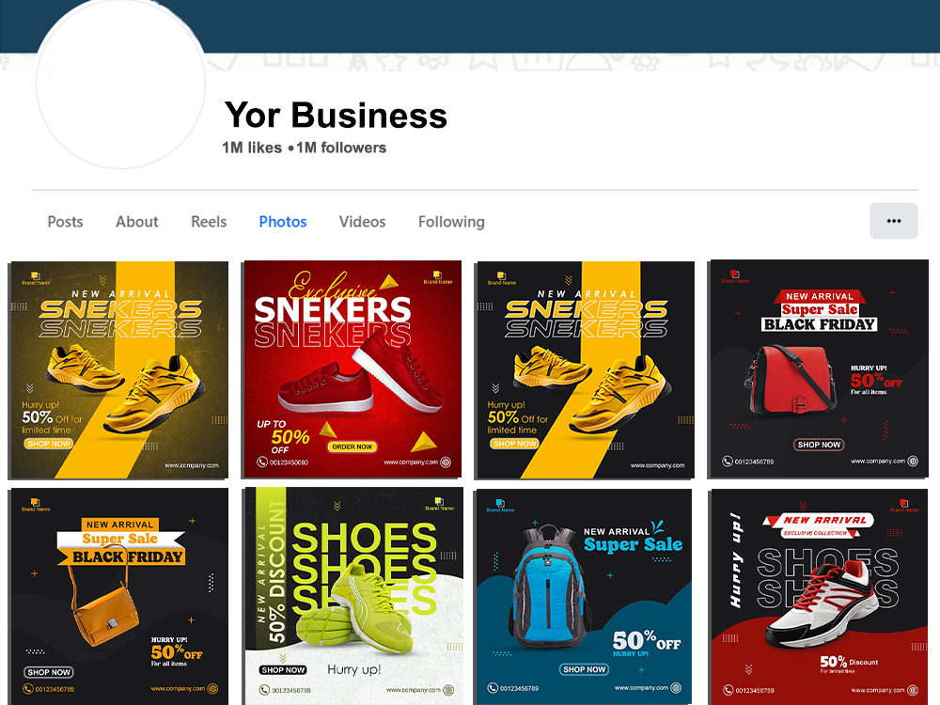
Task: Click the Yor Business page title
Action: (x=336, y=115)
